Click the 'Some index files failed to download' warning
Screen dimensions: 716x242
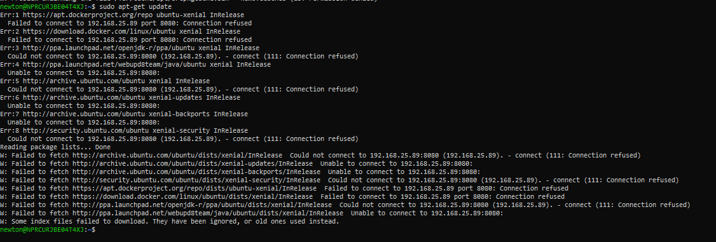tap(170, 221)
